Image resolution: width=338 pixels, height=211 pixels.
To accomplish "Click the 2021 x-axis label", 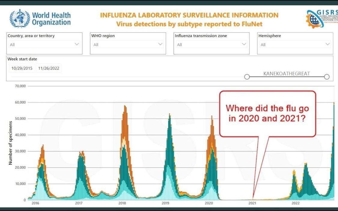I will click(252, 203).
